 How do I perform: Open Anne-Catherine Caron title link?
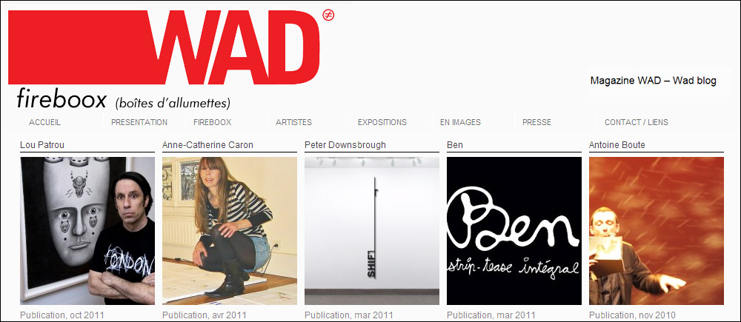click(207, 145)
